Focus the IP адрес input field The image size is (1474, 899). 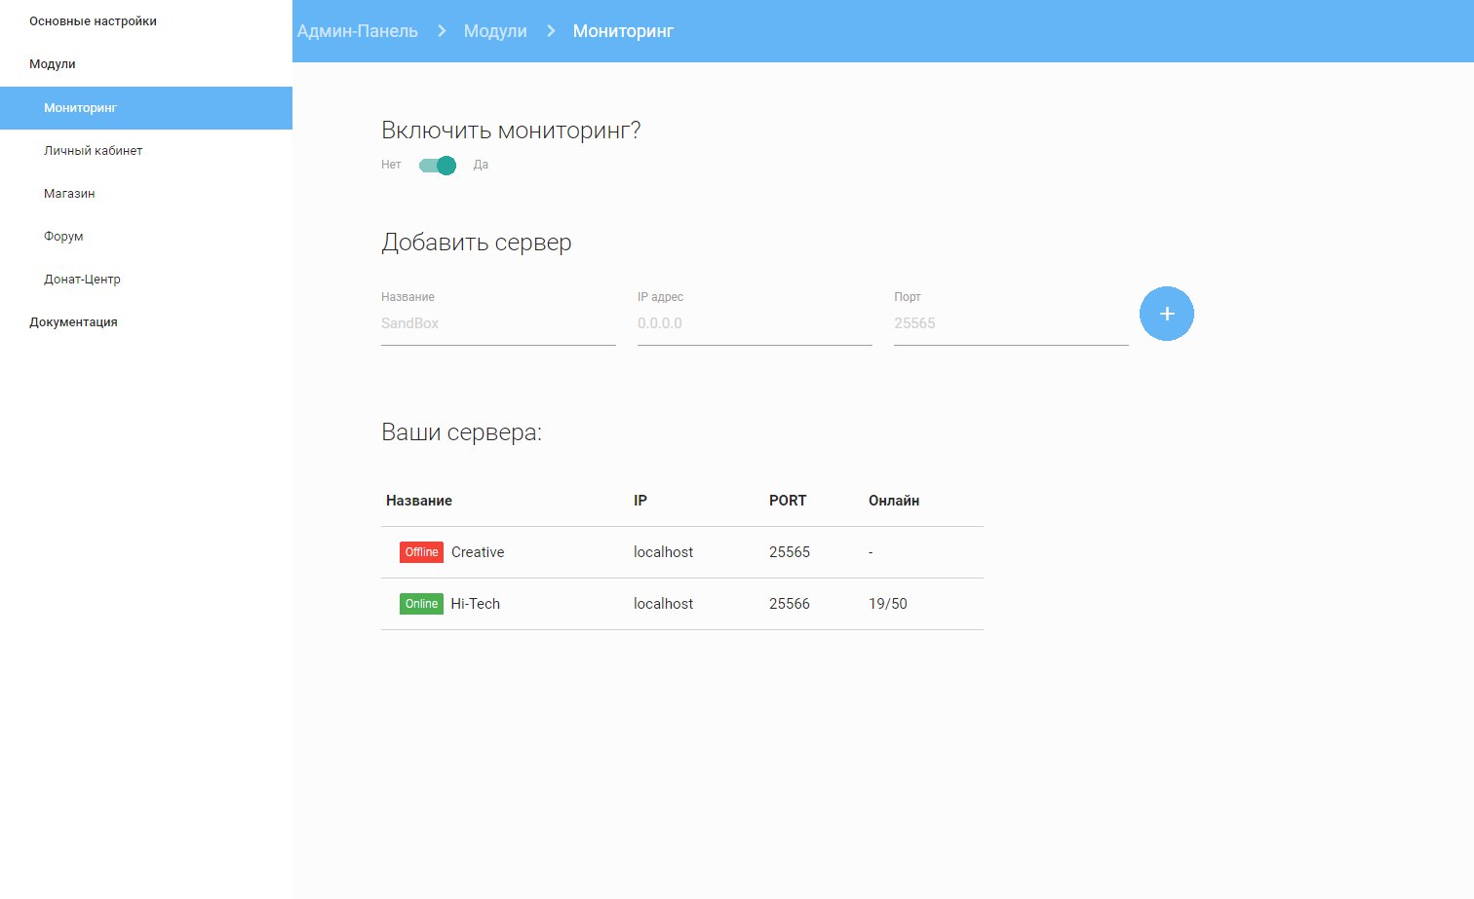tap(754, 323)
